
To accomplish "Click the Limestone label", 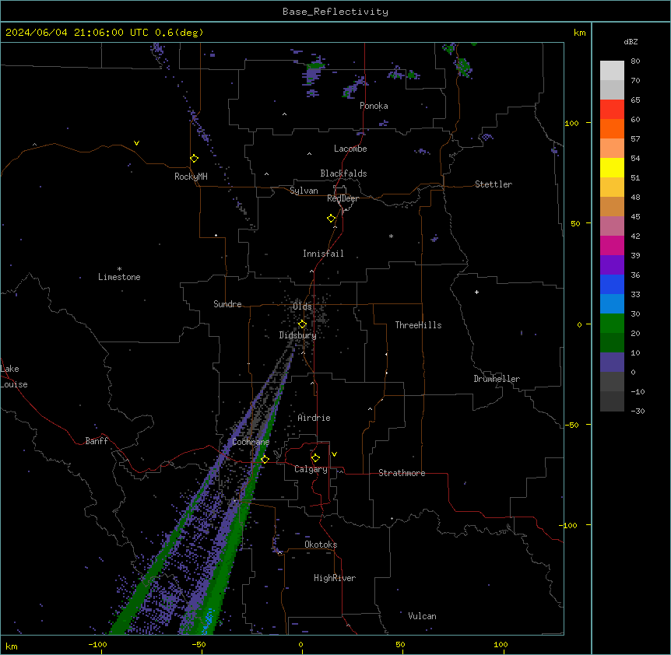I will (x=119, y=277).
